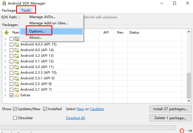Expand the Android 2.2 (API 8) row
Image resolution: width=193 pixels, height=133 pixels.
point(5,84)
